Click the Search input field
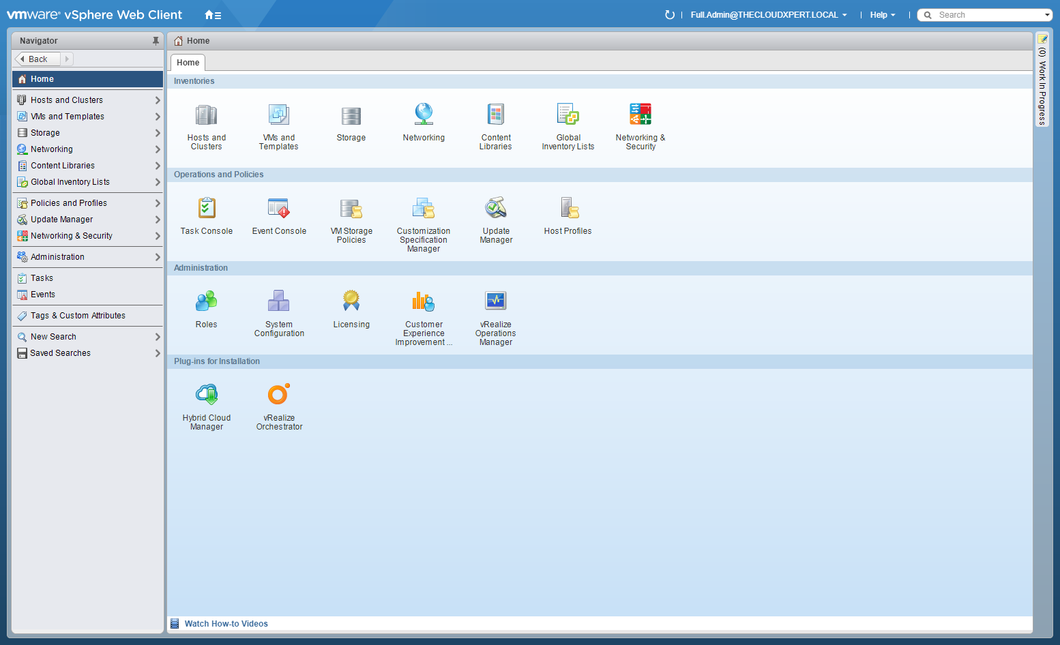This screenshot has width=1060, height=645. (986, 15)
